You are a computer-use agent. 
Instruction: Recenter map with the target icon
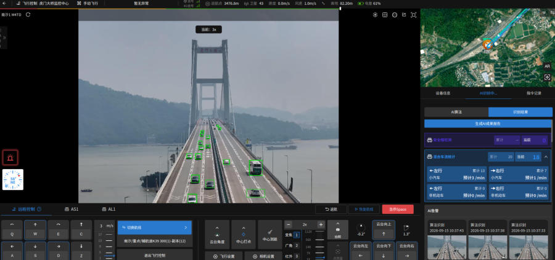coord(547,77)
